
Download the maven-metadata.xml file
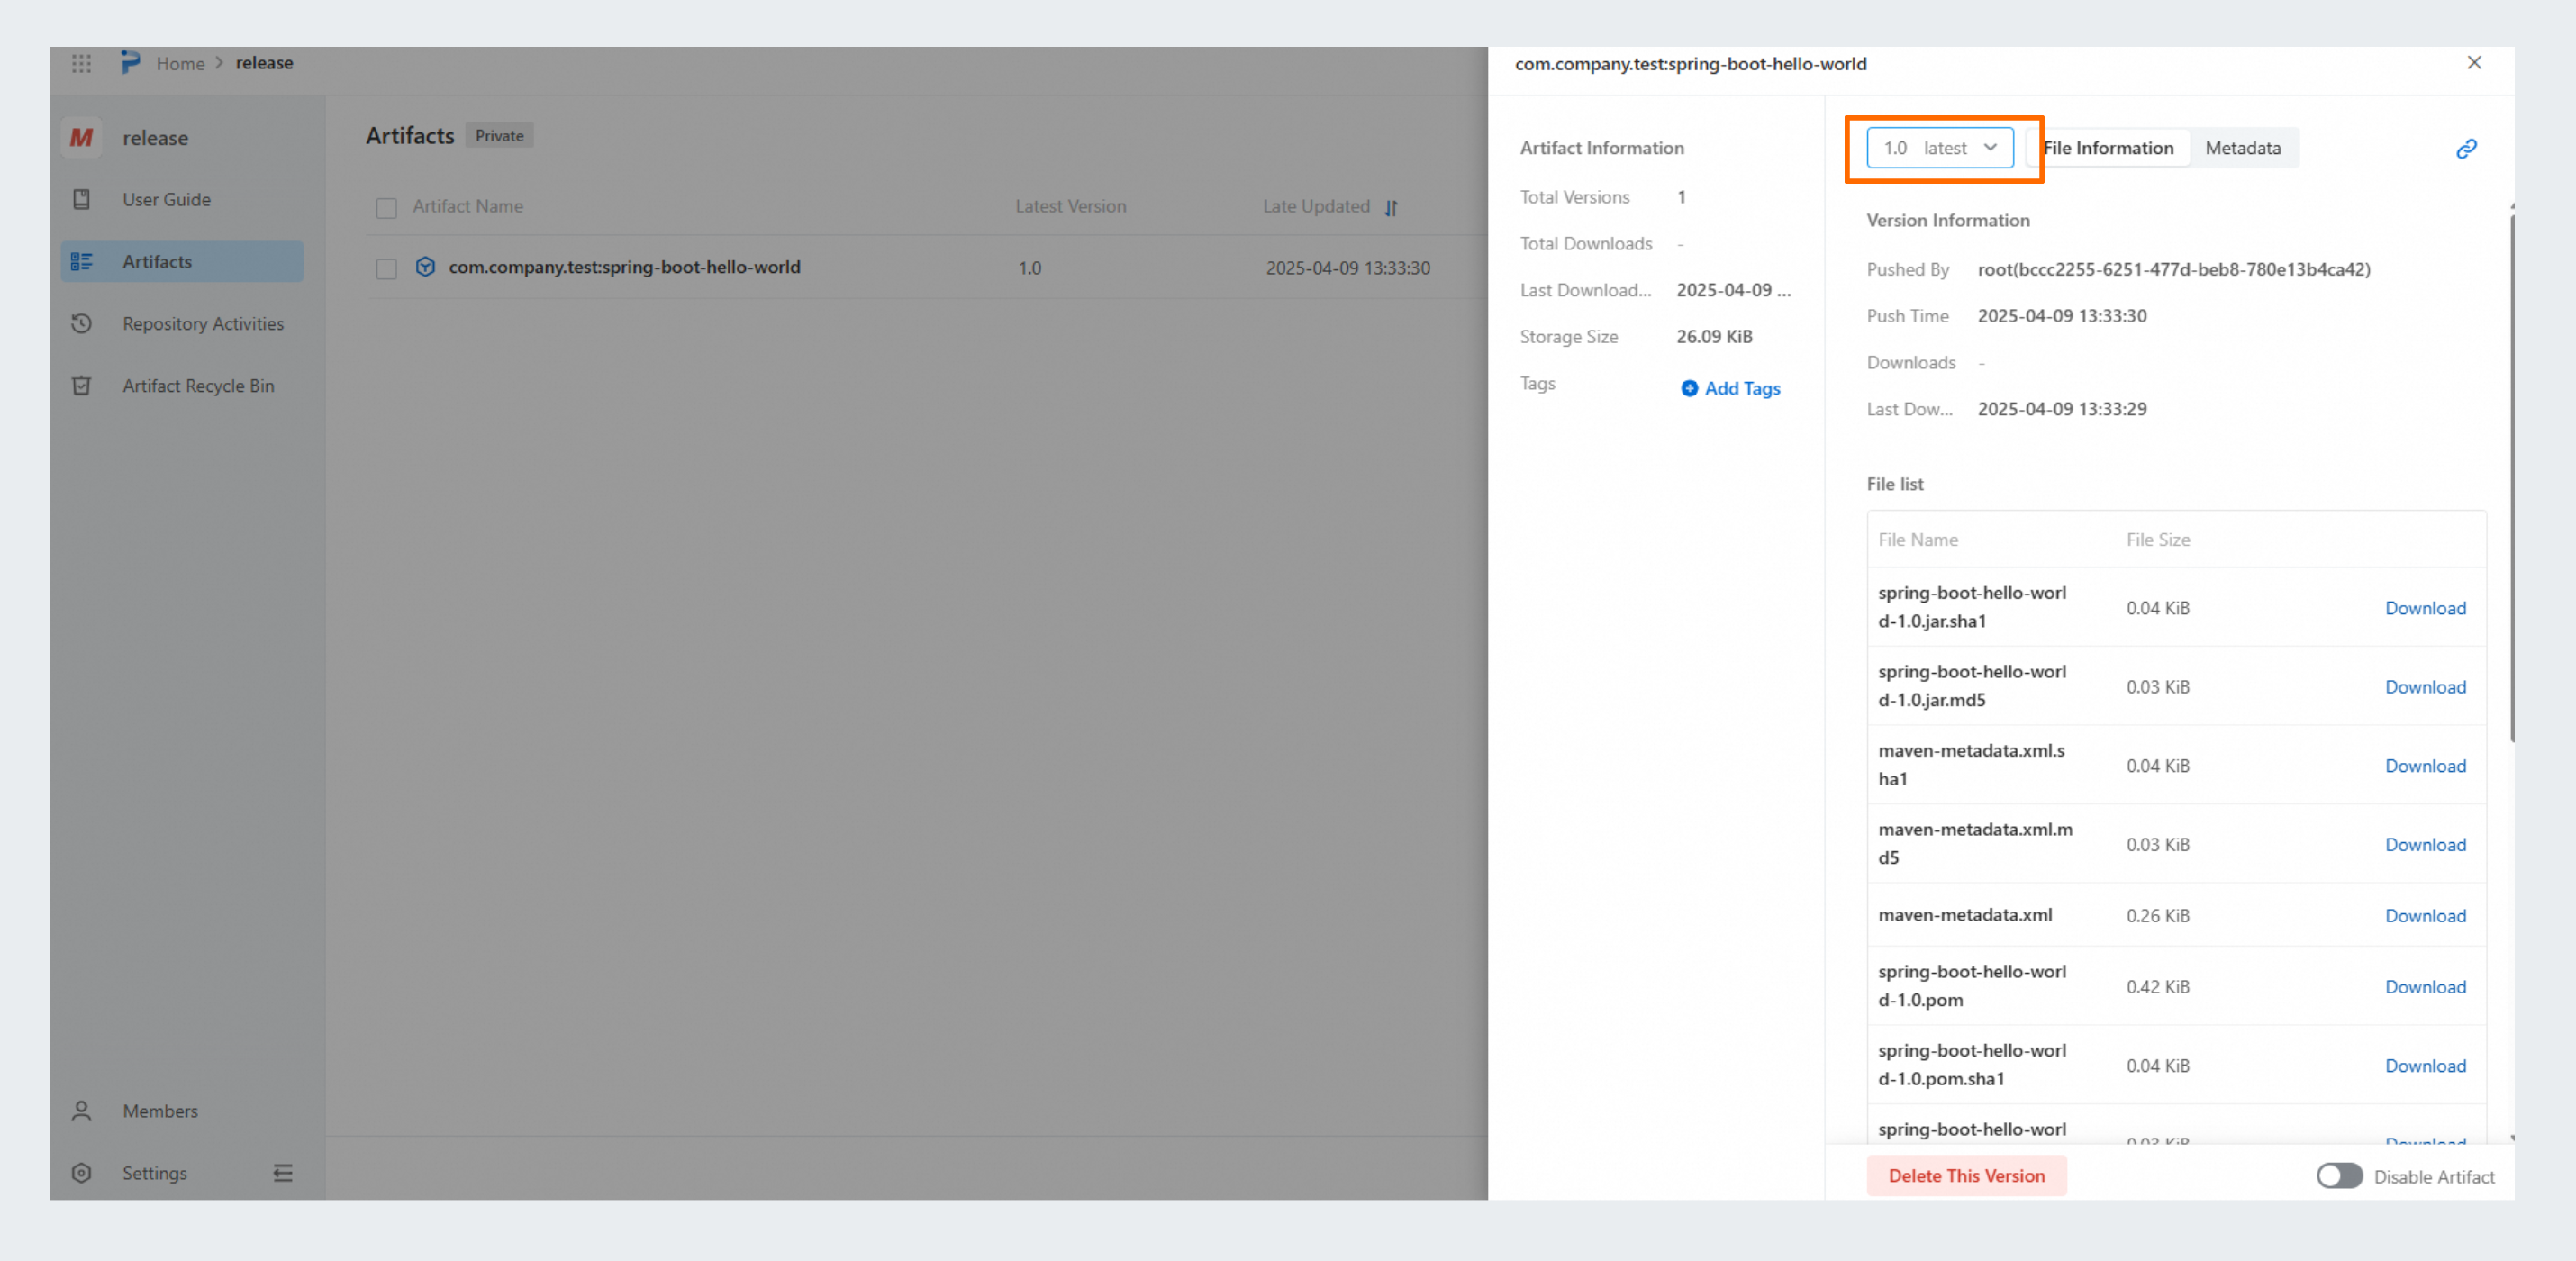pyautogui.click(x=2425, y=916)
